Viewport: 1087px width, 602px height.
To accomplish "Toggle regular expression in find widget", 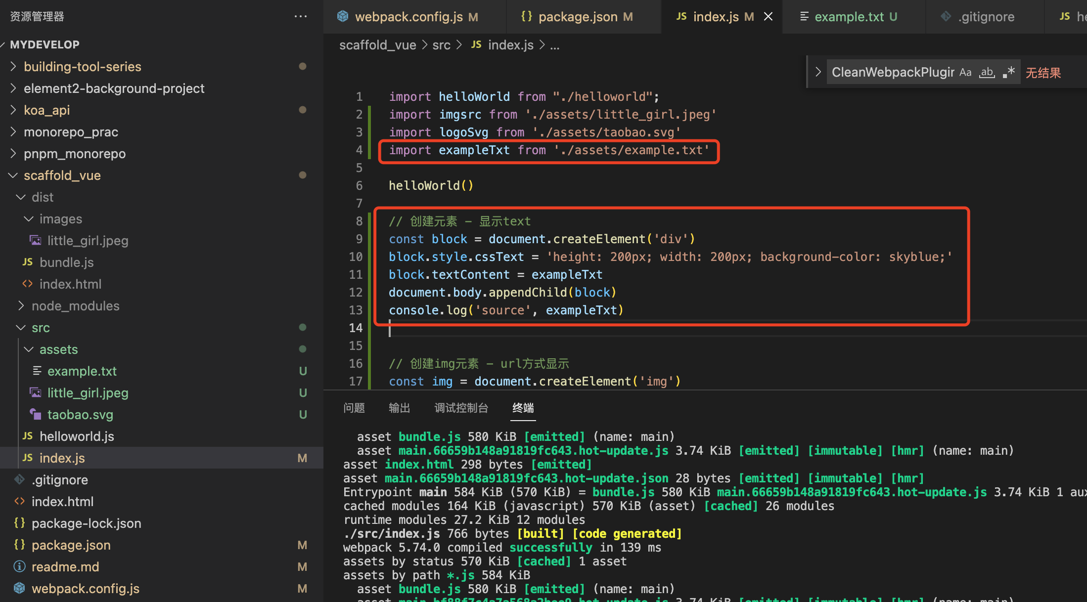I will (x=1009, y=72).
